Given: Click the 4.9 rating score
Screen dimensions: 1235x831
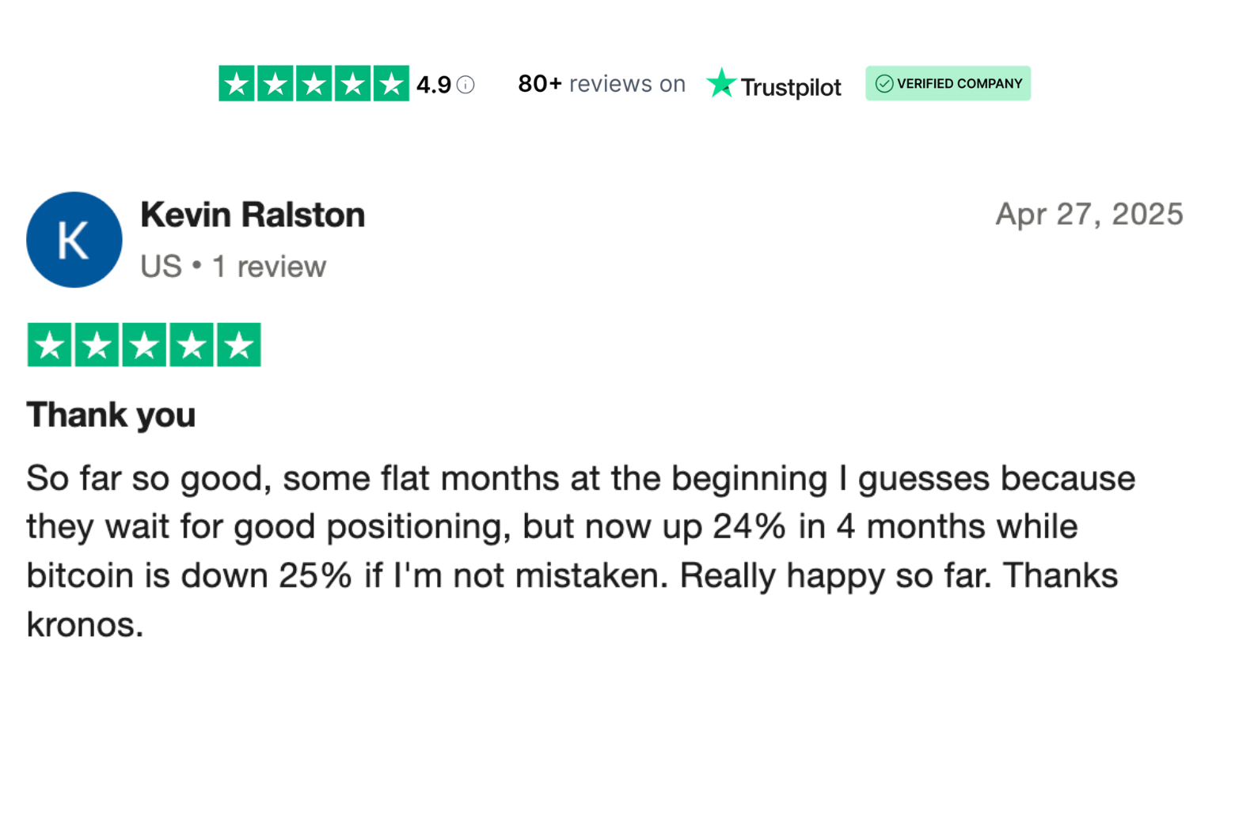Looking at the screenshot, I should [434, 85].
